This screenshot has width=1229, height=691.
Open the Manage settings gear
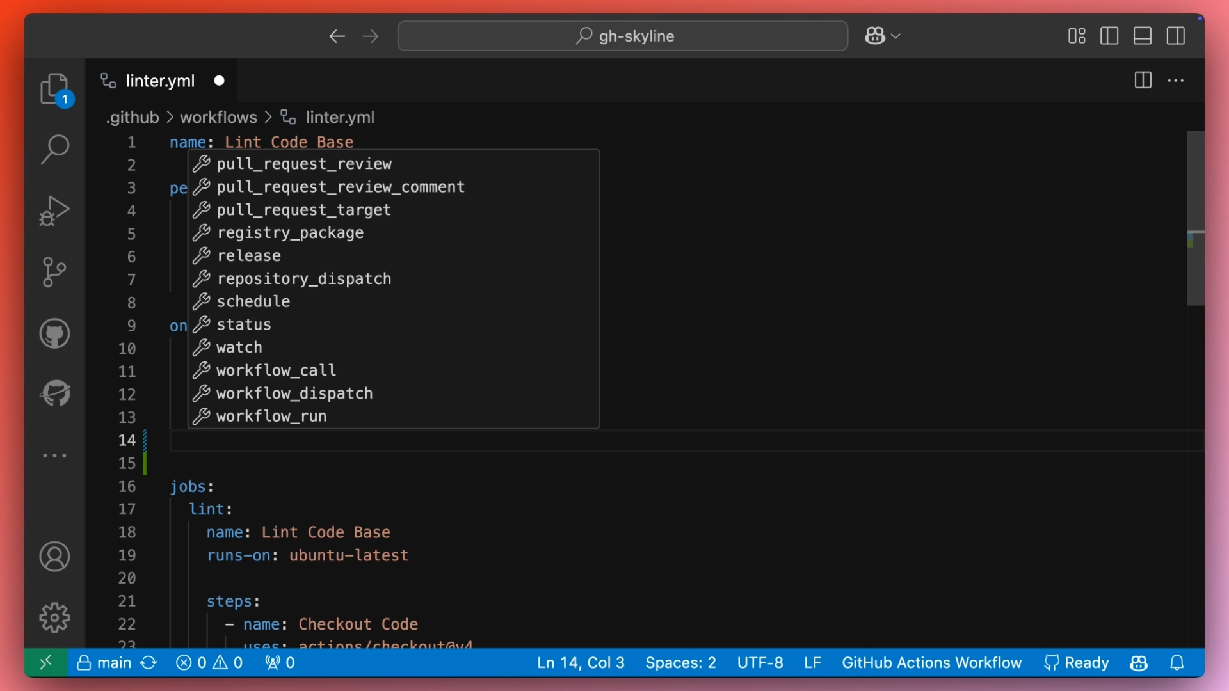coord(55,617)
